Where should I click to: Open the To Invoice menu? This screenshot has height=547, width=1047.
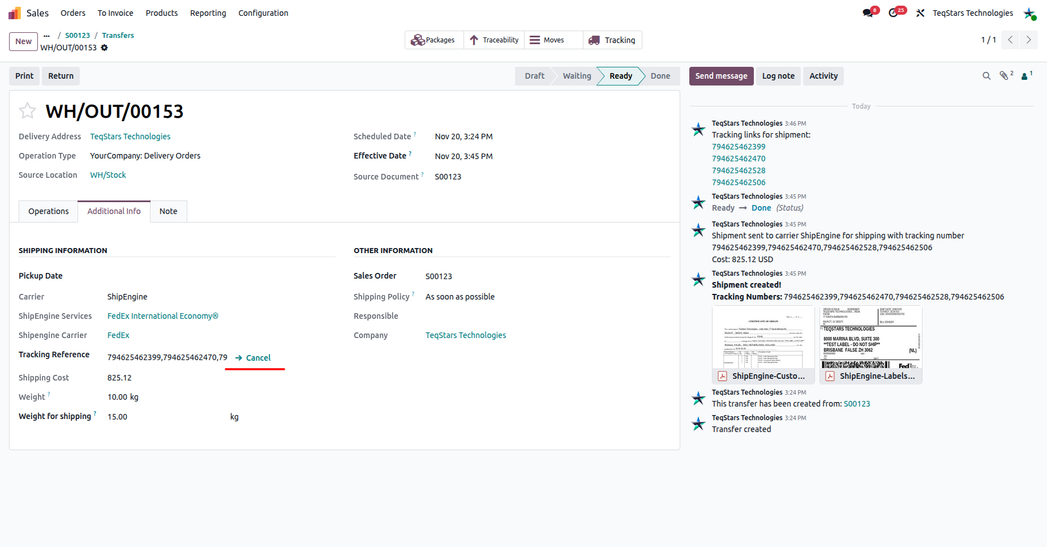115,13
